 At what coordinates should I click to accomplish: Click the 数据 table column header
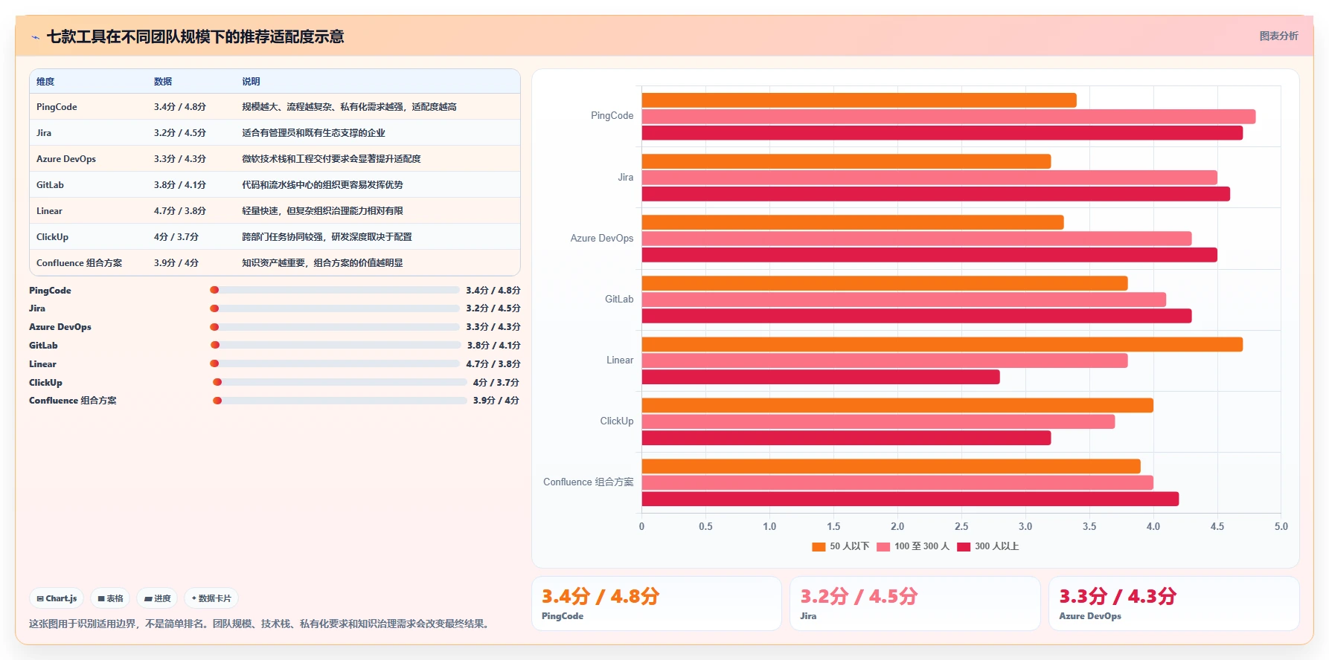pos(163,82)
